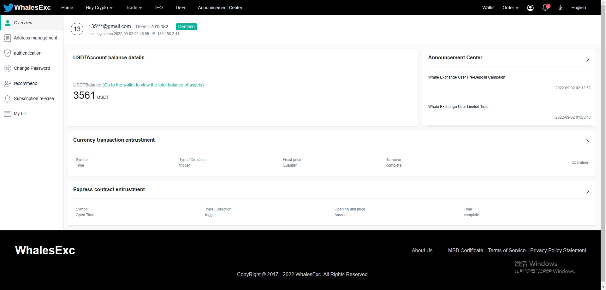Open the IEO navigation item
The image size is (606, 290).
tap(159, 8)
